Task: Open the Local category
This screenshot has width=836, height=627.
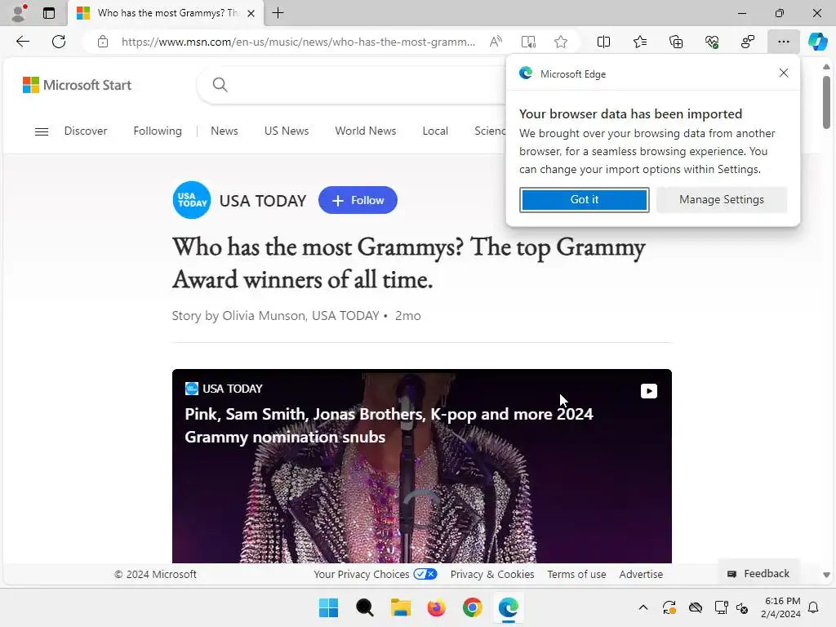Action: (x=435, y=131)
